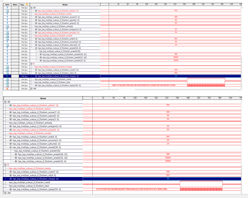
Task: Click the rdata burst segment in the lower waveform
Action: coord(201,189)
